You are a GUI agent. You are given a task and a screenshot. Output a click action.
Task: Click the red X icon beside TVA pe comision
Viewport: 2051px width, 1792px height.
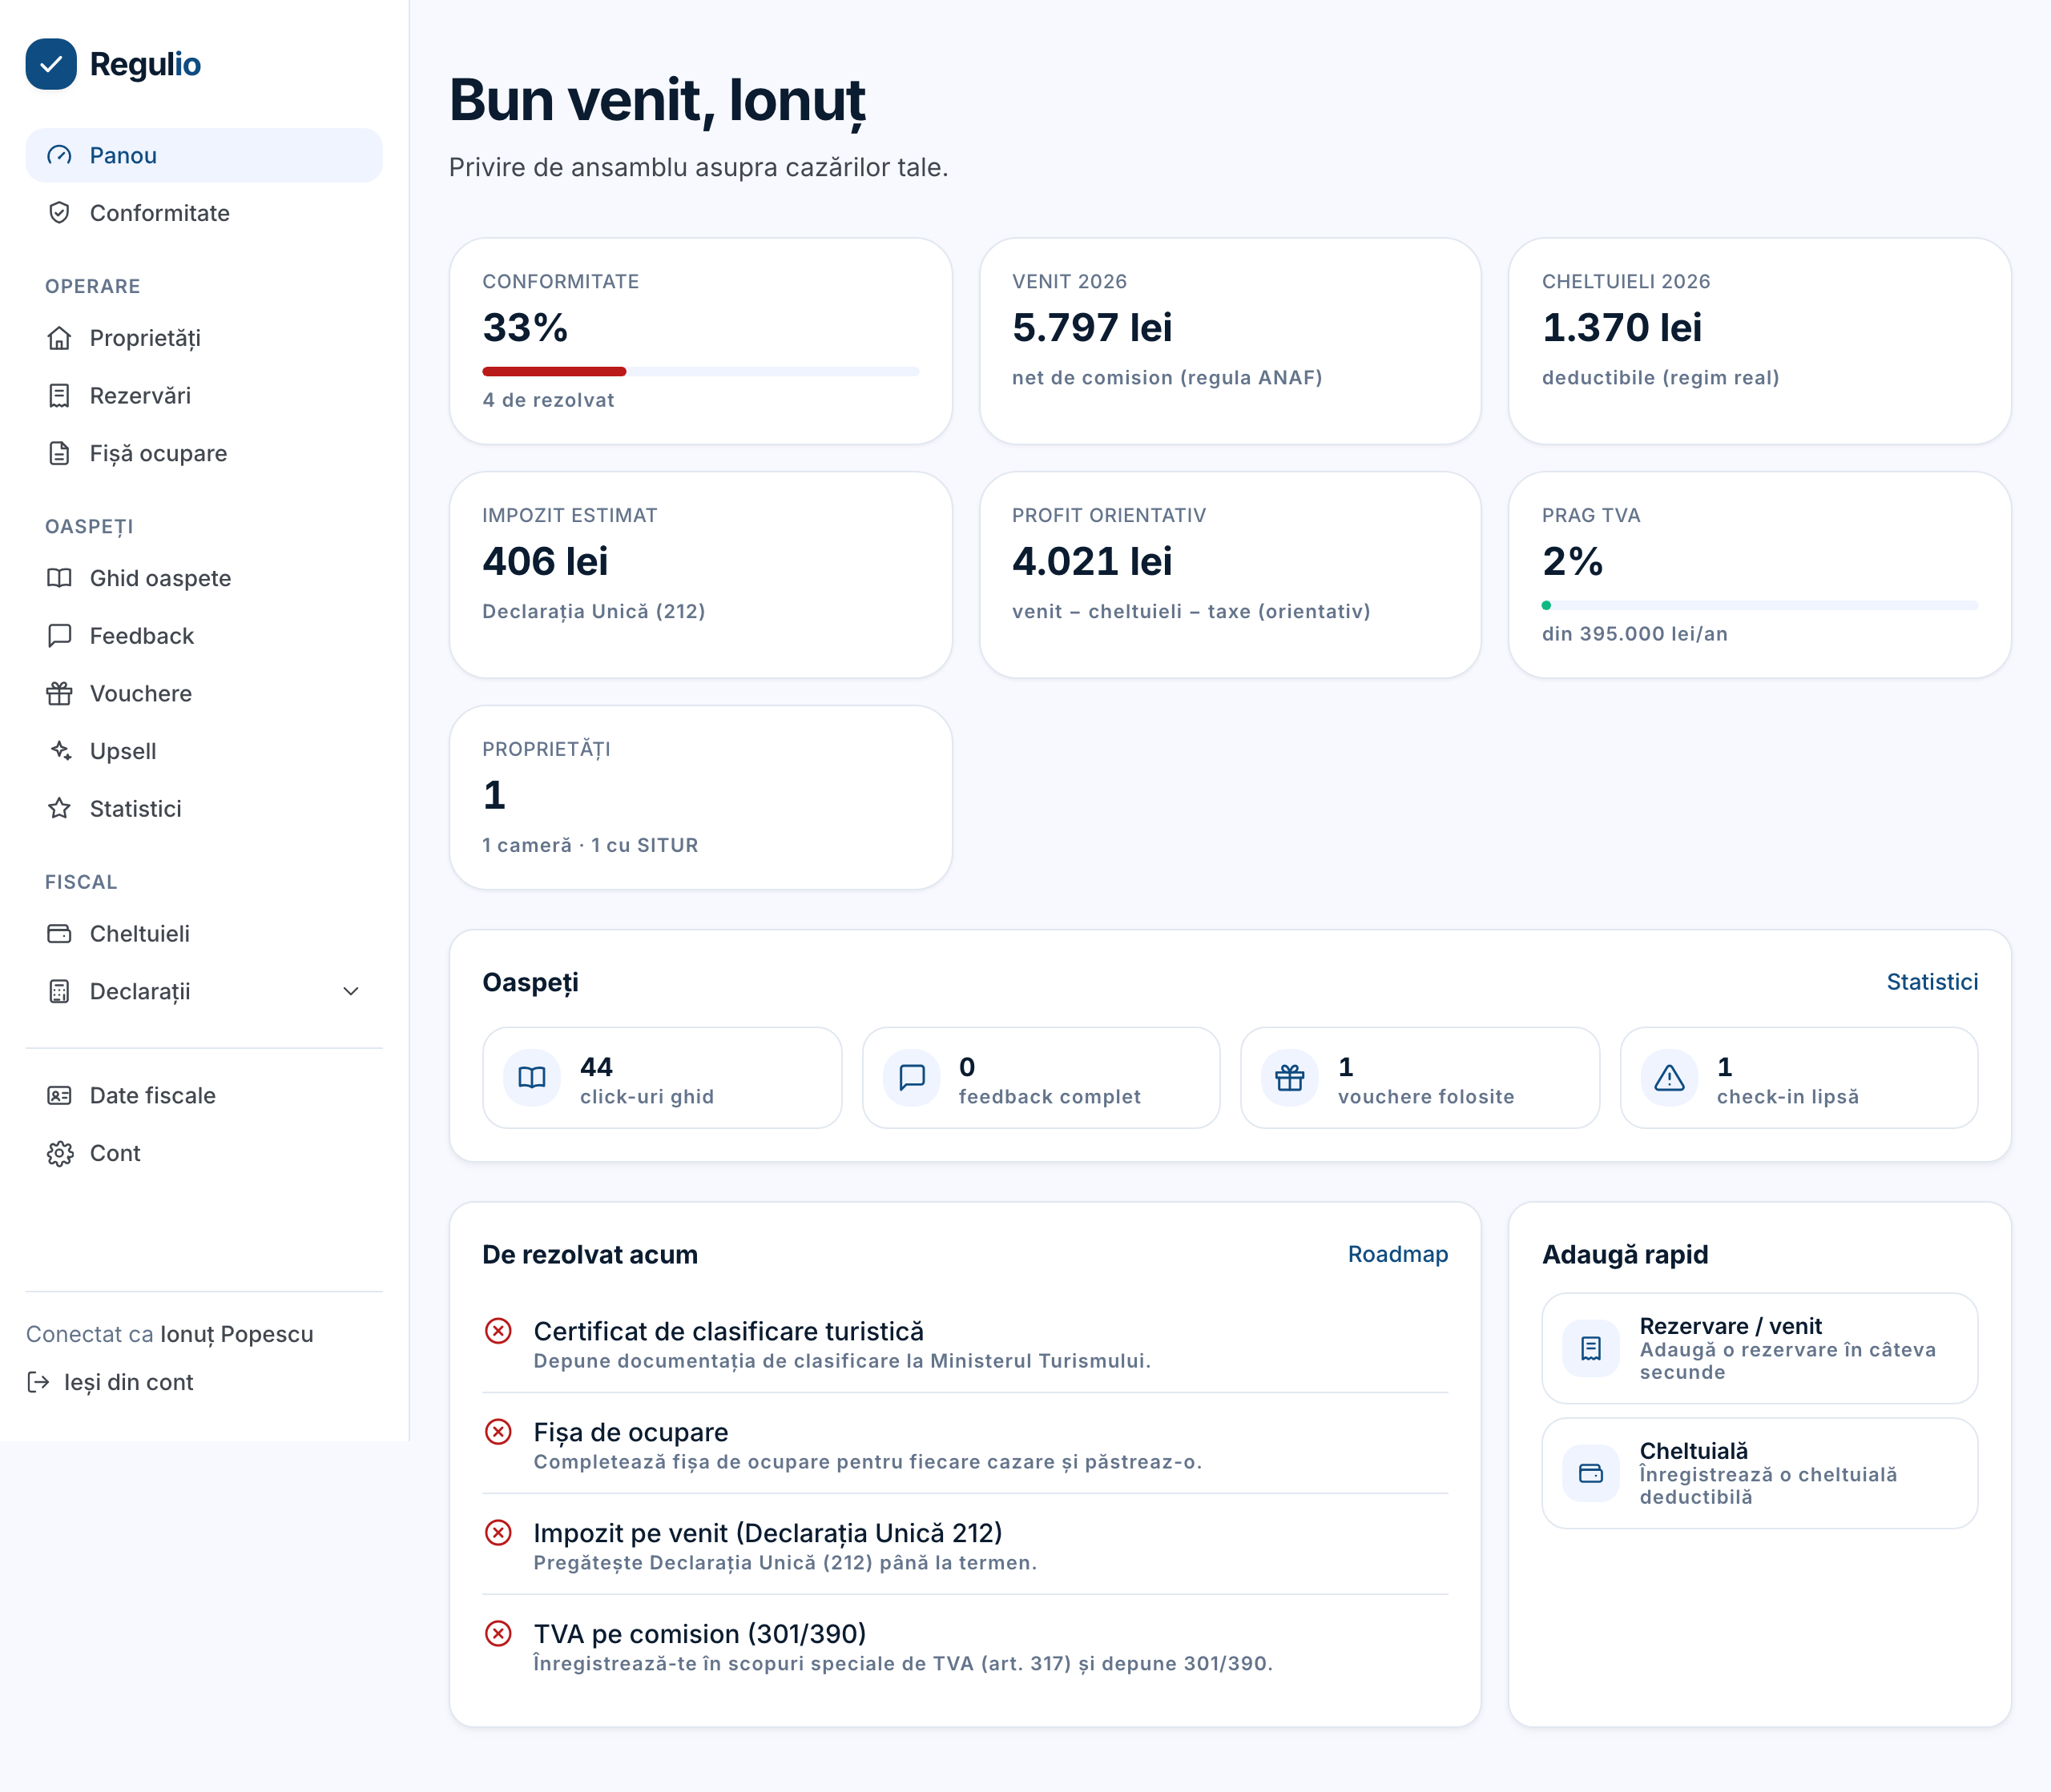[498, 1634]
